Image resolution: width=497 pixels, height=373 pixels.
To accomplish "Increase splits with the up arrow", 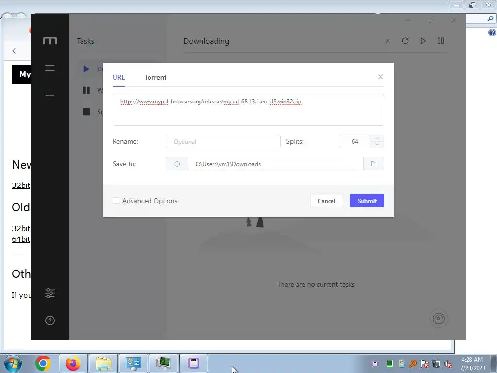I will pyautogui.click(x=377, y=138).
